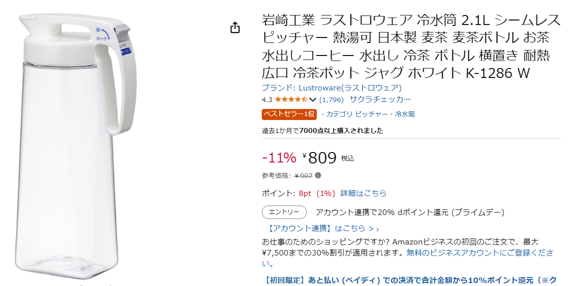Click the product title text
572x286 pixels.
point(411,46)
